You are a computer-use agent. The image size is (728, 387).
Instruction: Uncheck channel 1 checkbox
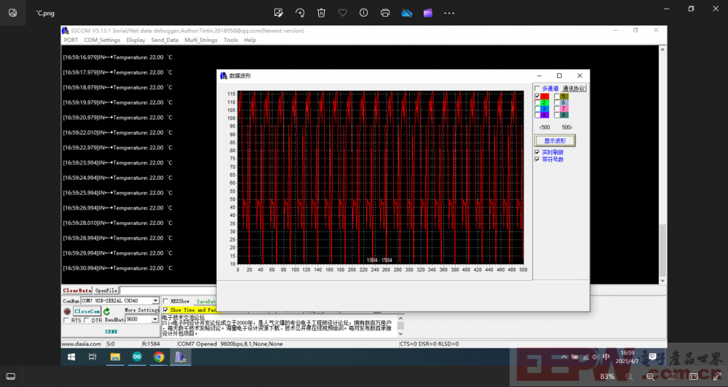(537, 96)
